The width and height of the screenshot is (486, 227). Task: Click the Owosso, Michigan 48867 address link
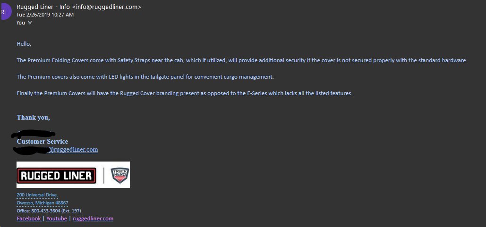tap(43, 203)
